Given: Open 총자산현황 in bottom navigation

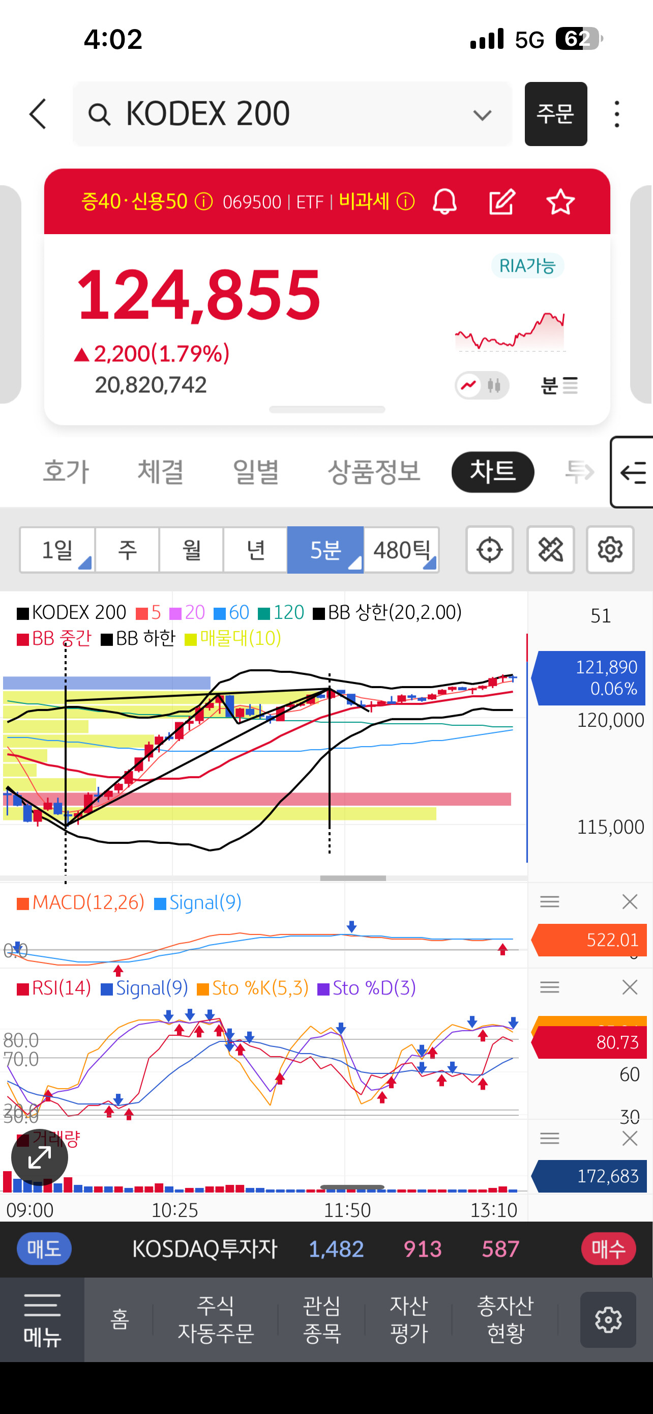Looking at the screenshot, I should [506, 1320].
